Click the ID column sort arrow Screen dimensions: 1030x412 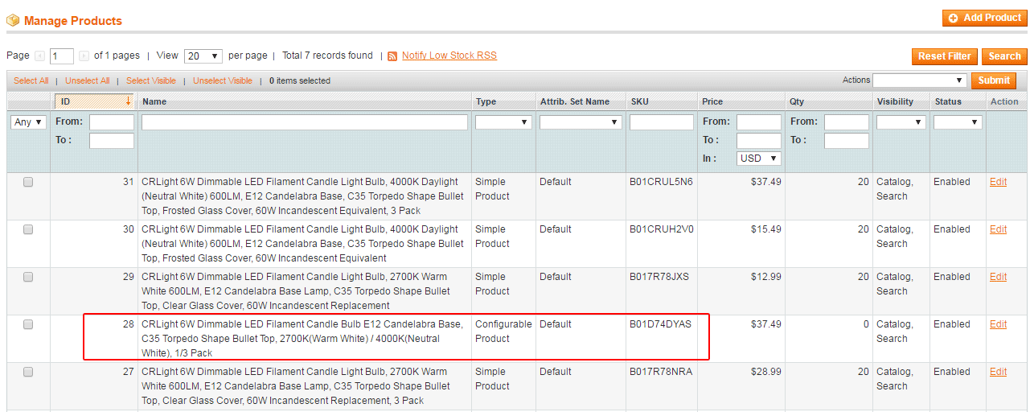click(x=129, y=101)
